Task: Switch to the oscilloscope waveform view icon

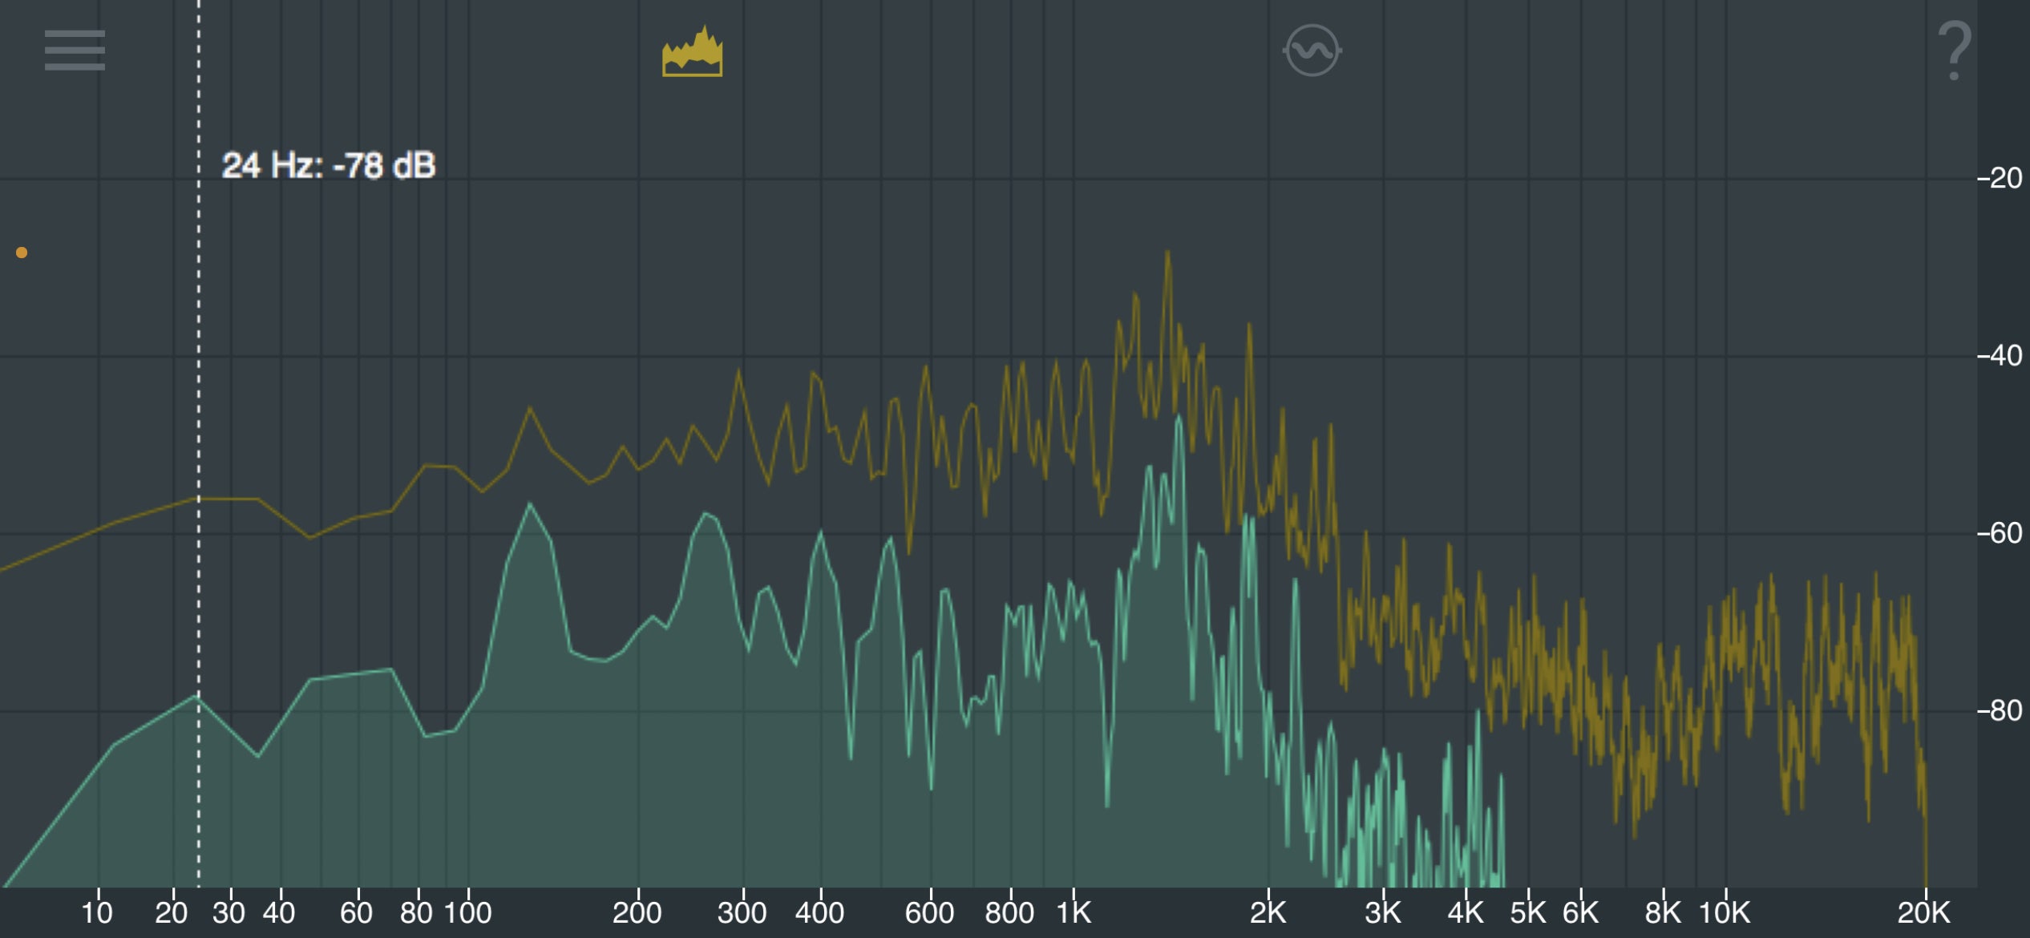Action: 1312,51
